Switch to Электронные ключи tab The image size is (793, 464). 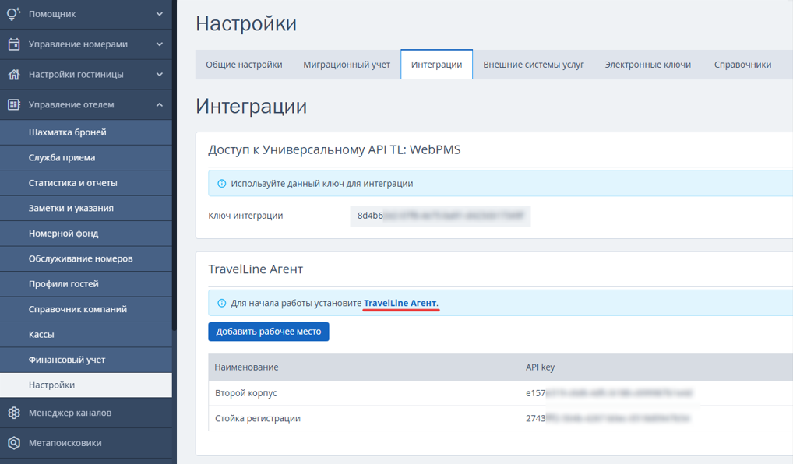tap(647, 65)
